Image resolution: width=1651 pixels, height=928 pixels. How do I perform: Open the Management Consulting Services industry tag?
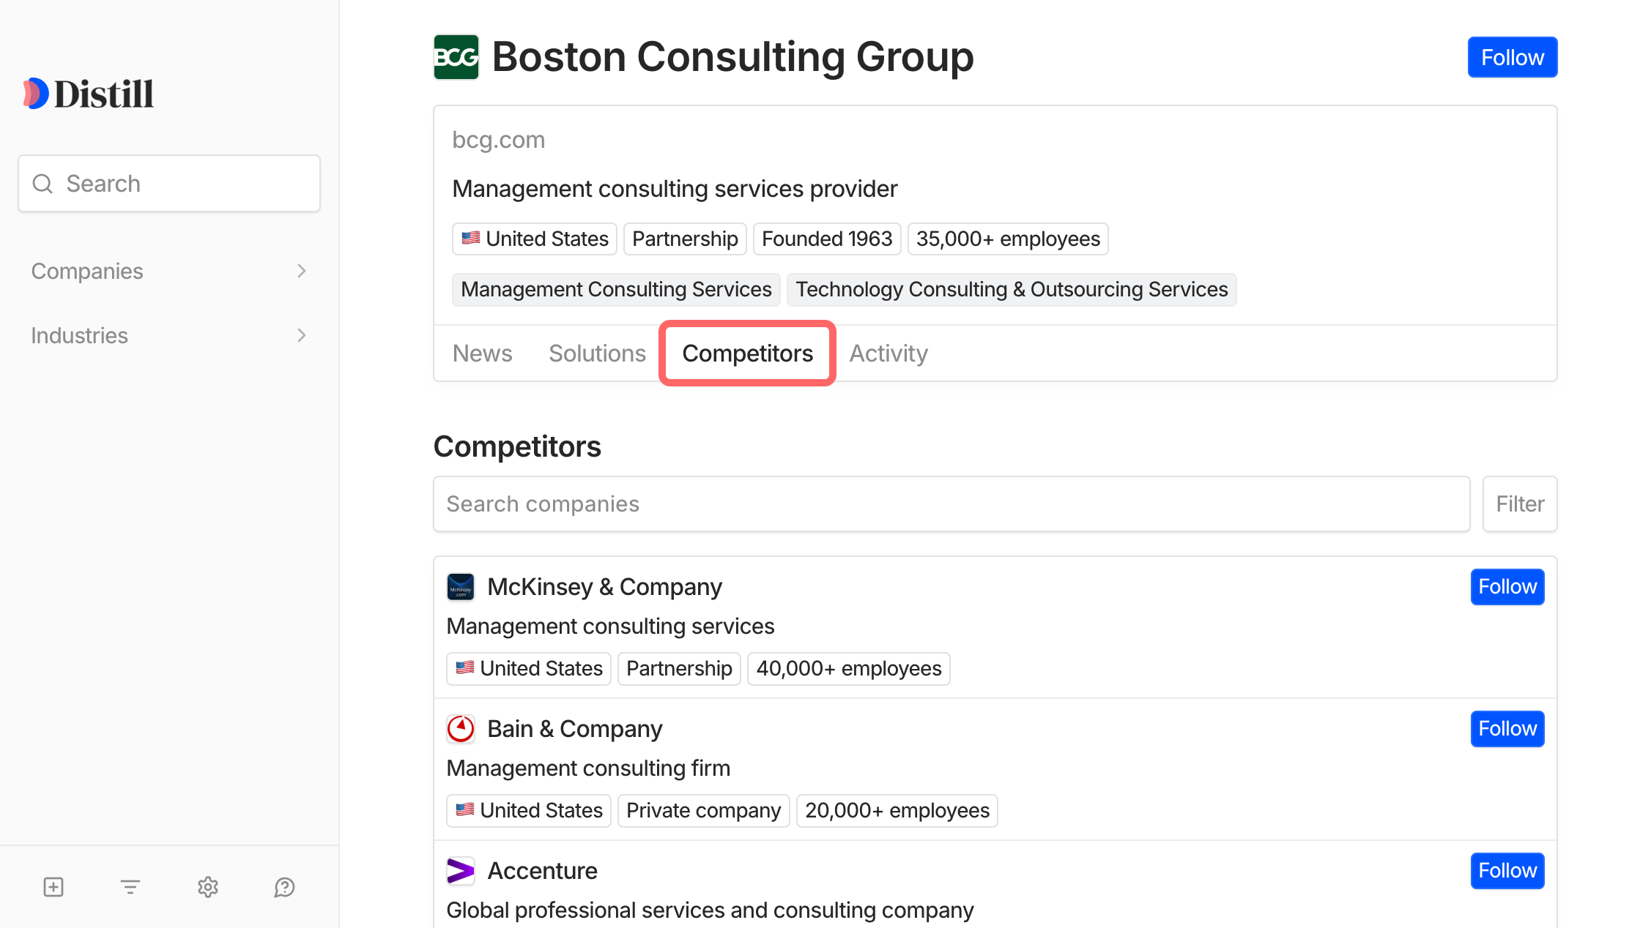[x=616, y=290]
